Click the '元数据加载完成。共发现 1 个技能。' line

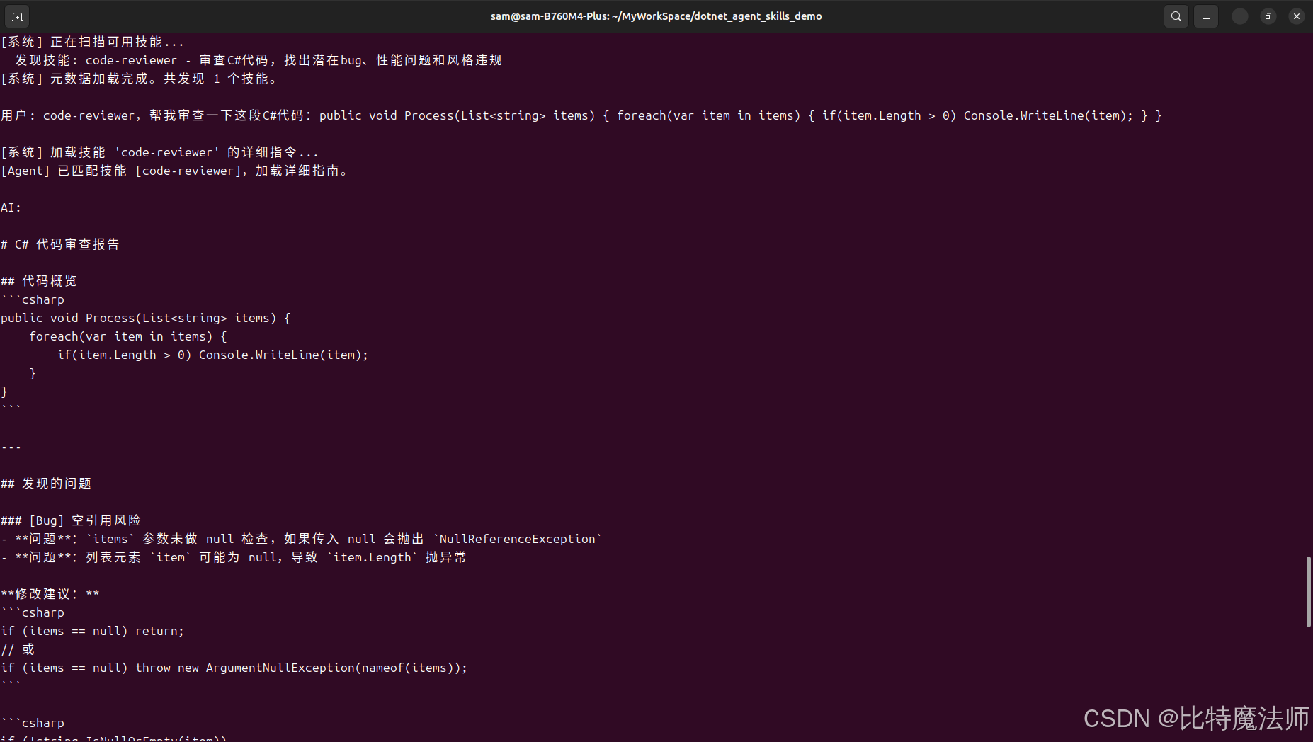pyautogui.click(x=140, y=79)
